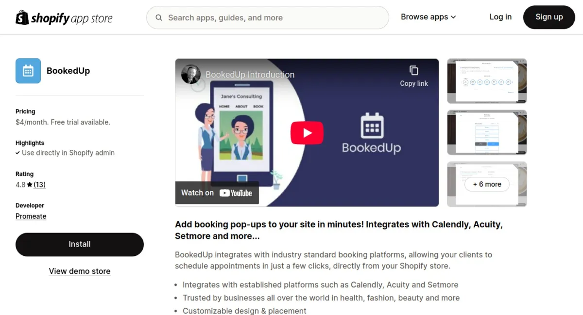Click Watch on YouTube button

click(217, 193)
